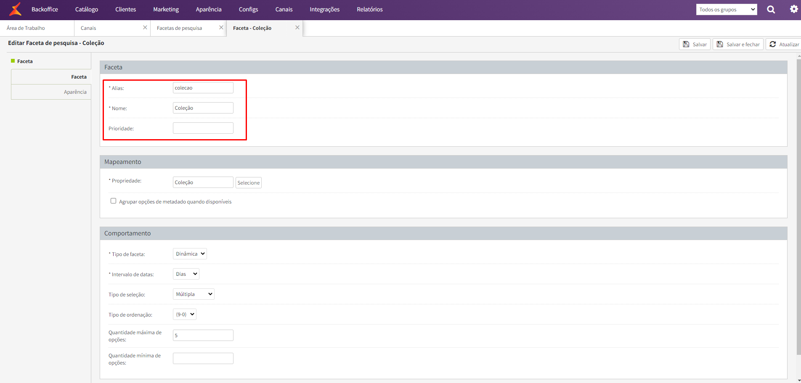Open the Backoffice menu
This screenshot has height=383, width=801.
pyautogui.click(x=45, y=9)
